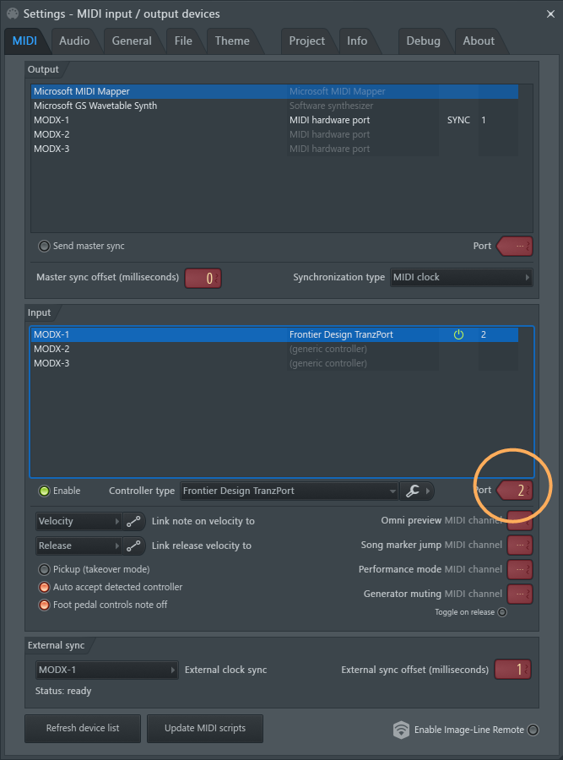Go to the Info tab
The height and width of the screenshot is (760, 563).
click(357, 41)
